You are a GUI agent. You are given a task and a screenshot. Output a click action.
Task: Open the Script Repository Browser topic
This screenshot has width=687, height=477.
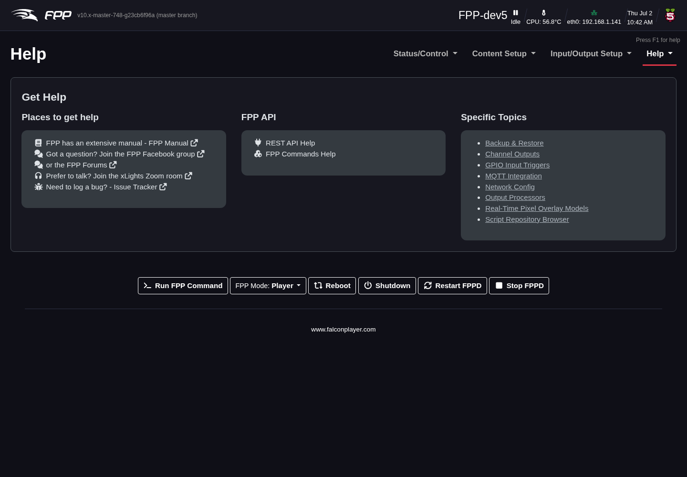(x=527, y=219)
